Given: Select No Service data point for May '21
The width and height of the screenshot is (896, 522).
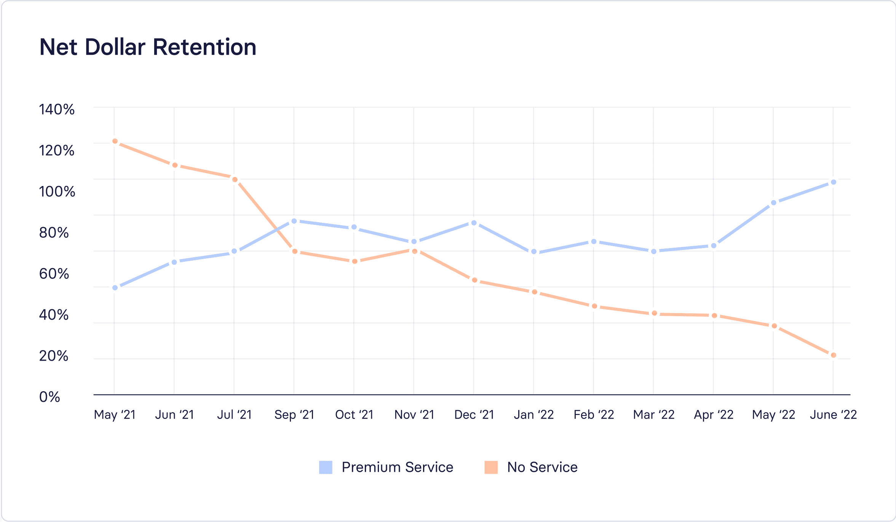Looking at the screenshot, I should pyautogui.click(x=115, y=141).
